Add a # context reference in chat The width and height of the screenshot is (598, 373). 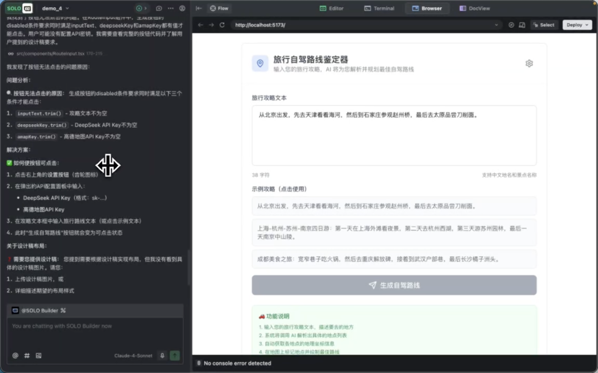(x=27, y=355)
